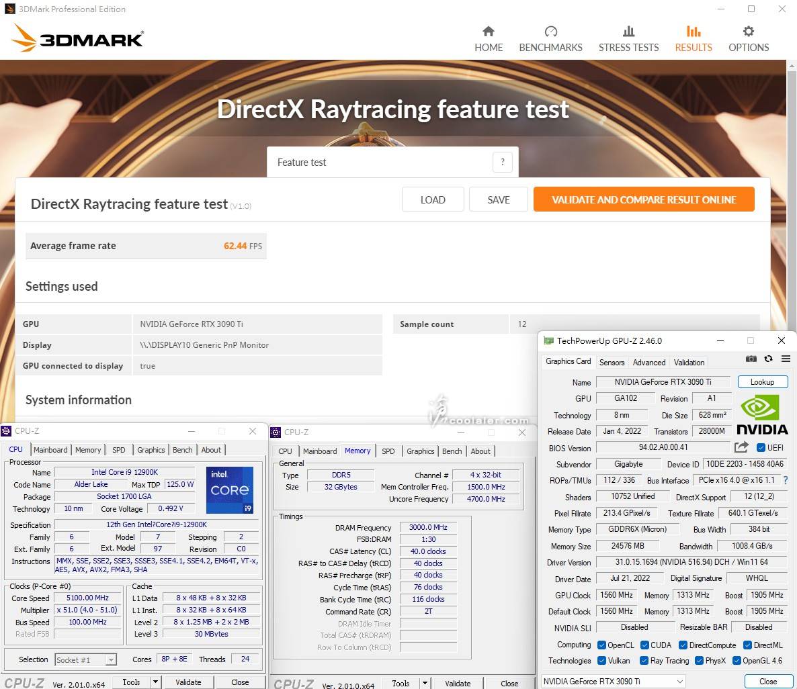
Task: Open About tab in Memory CPU-Z window
Action: 480,451
